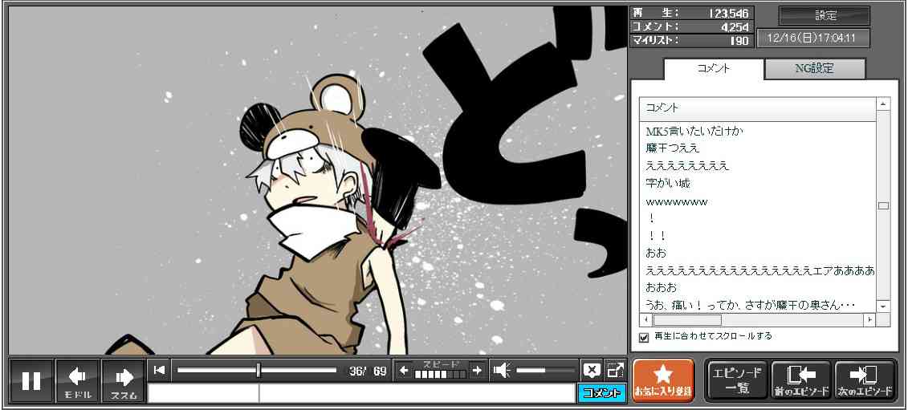Click the モドル (back) arrow button
The height and width of the screenshot is (410, 908).
point(78,380)
